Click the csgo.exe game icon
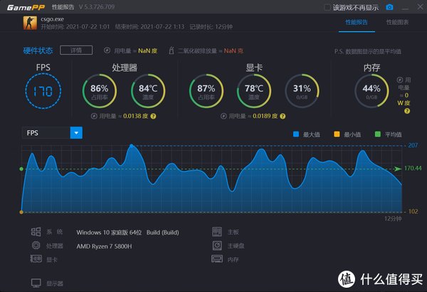Image resolution: width=427 pixels, height=292 pixels. pyautogui.click(x=30, y=23)
